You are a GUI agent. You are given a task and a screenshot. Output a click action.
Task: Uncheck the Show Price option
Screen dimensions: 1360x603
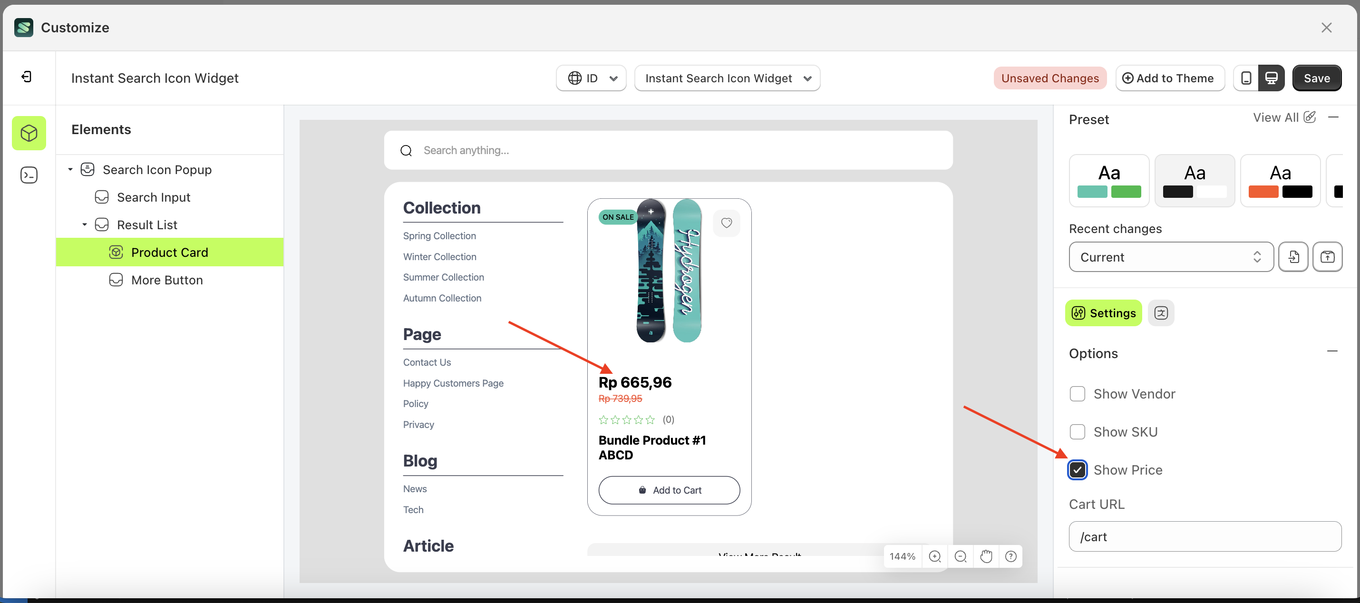point(1078,469)
